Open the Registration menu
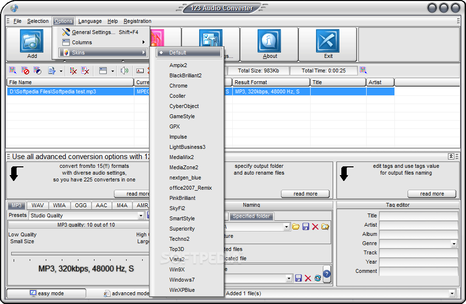The image size is (466, 304). pyautogui.click(x=137, y=21)
